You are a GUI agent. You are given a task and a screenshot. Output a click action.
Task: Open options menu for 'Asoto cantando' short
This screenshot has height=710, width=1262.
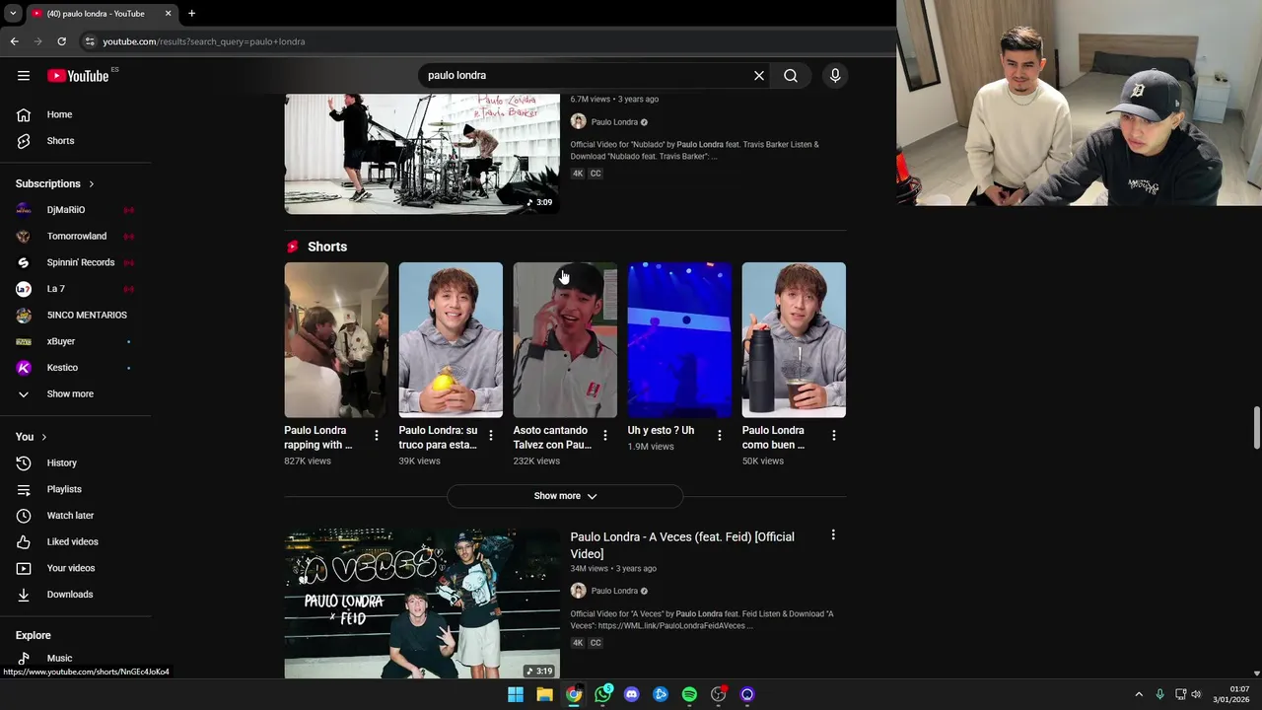tap(605, 436)
